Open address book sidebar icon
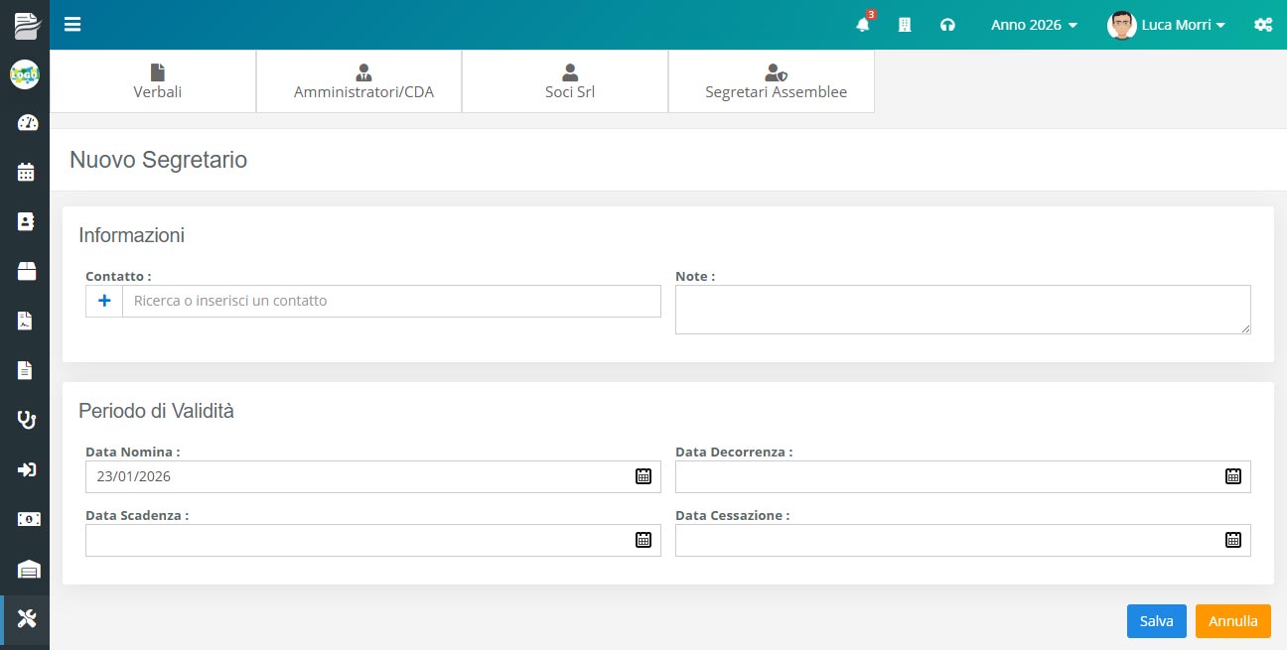1287x650 pixels. click(x=27, y=221)
